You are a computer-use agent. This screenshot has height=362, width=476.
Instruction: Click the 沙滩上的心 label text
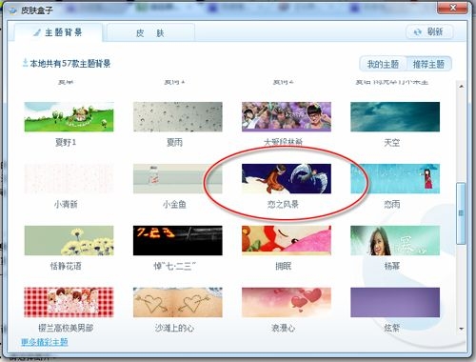click(174, 328)
